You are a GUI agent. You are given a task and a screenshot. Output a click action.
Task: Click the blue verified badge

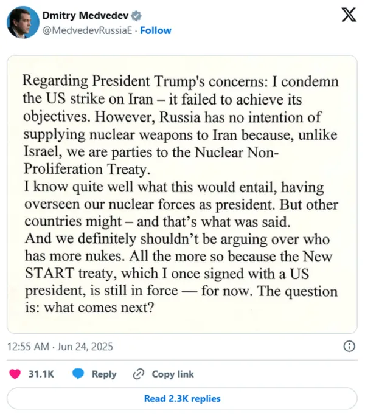[136, 16]
